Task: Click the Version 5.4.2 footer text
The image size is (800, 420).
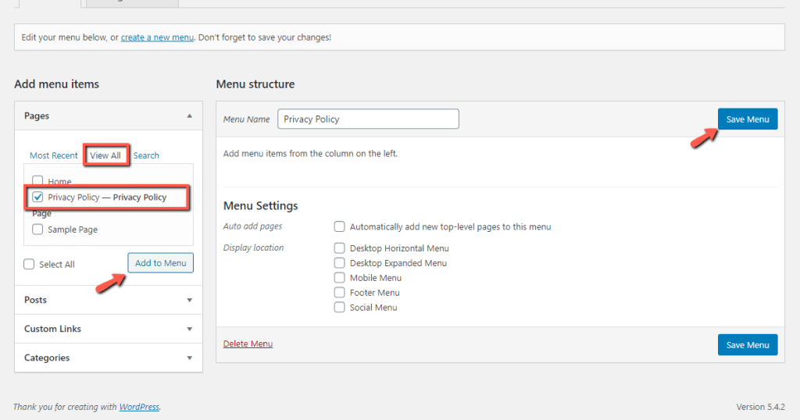Action: tap(760, 407)
